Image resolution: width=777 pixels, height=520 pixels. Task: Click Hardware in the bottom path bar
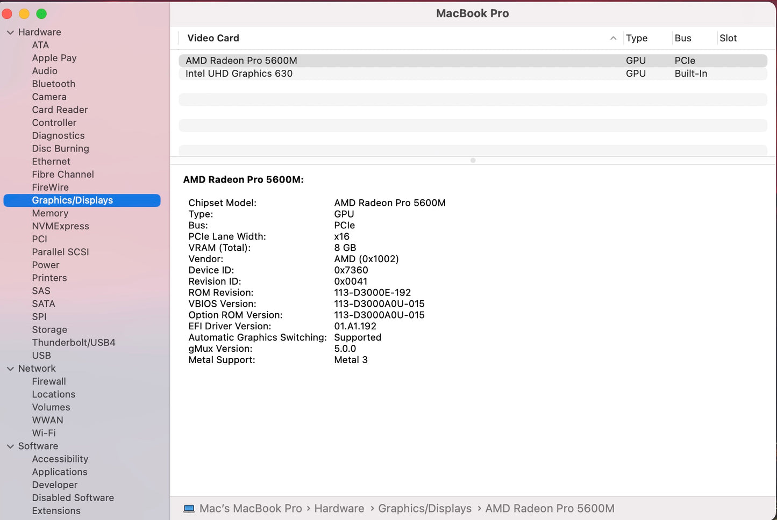(x=339, y=509)
